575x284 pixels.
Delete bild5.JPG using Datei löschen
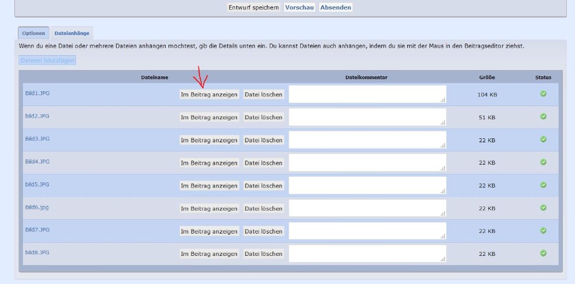click(263, 186)
